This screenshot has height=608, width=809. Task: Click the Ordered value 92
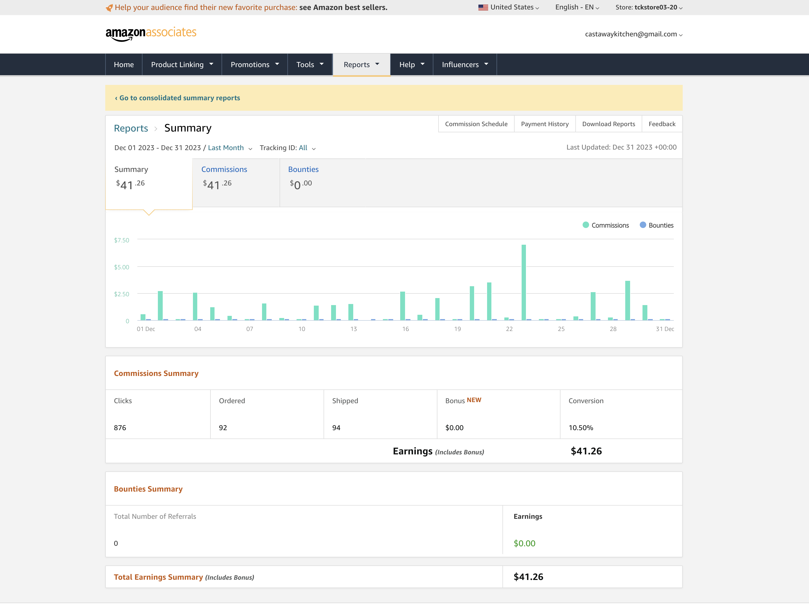click(x=223, y=428)
